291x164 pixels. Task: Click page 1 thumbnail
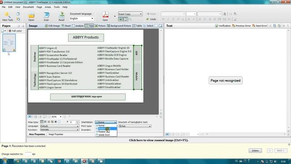pos(9,43)
